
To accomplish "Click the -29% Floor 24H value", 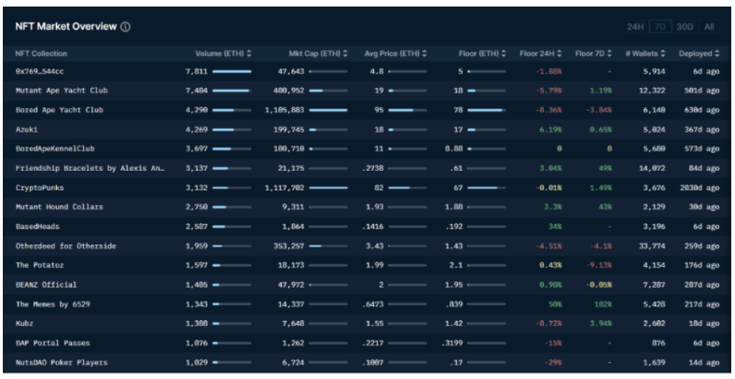I will point(553,362).
